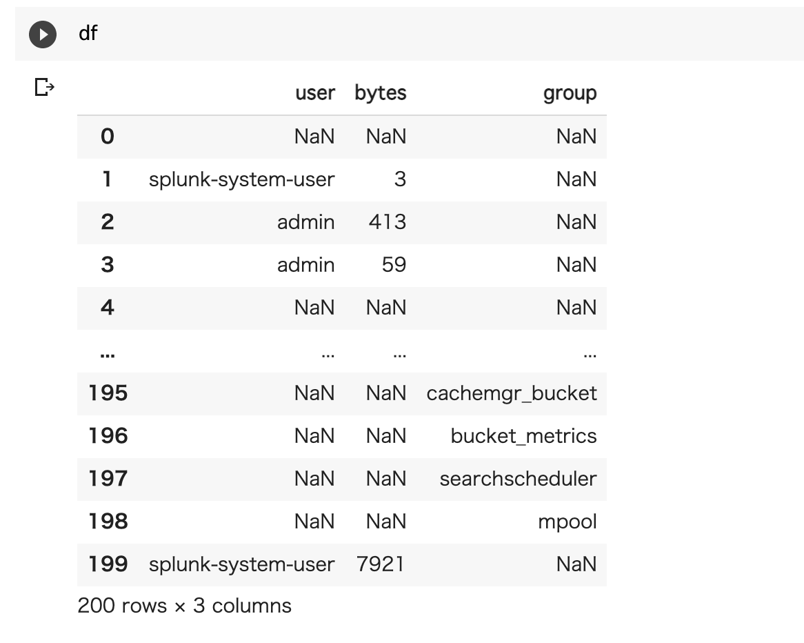Click the user column header
The image size is (804, 643).
pyautogui.click(x=314, y=92)
